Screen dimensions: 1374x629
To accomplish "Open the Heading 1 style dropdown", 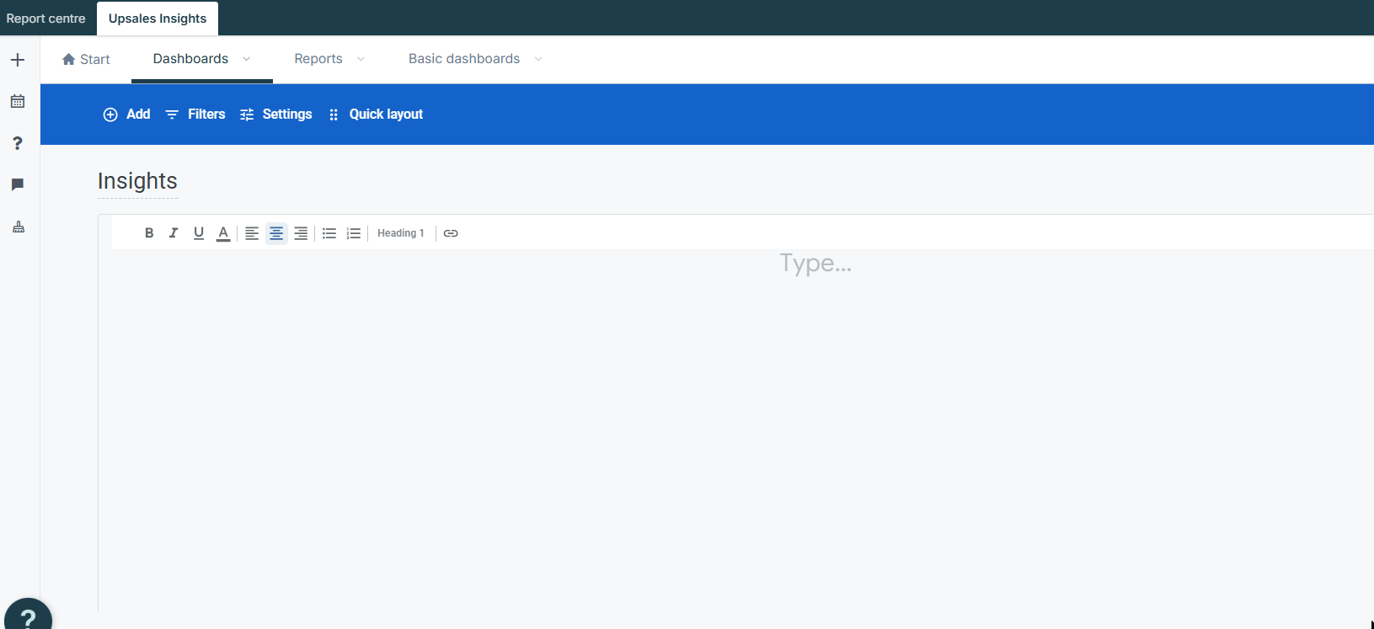I will pyautogui.click(x=401, y=233).
